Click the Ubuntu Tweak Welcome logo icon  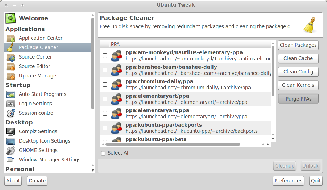click(11, 18)
